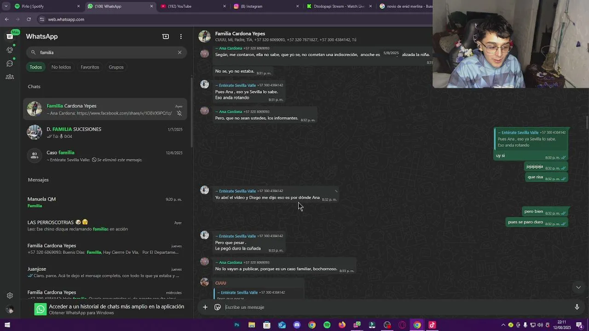Click the left chat list scrollbar
The image size is (589, 331).
click(191, 113)
